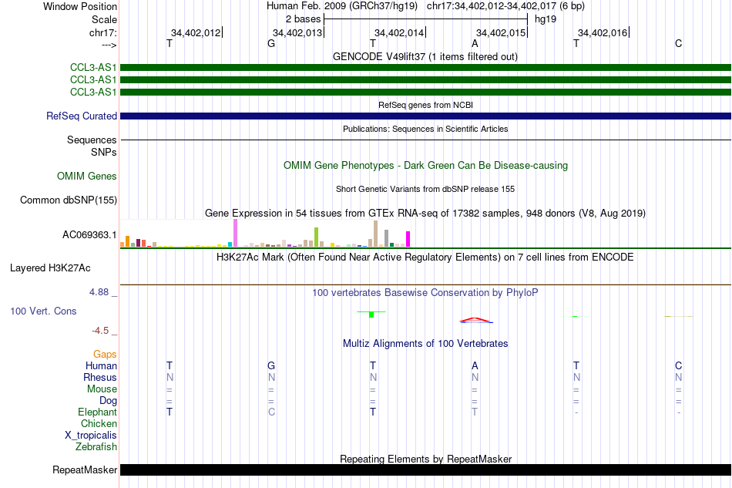The image size is (732, 488).
Task: Click the second CCL3-AS1 green transcript bar
Action: pos(426,80)
